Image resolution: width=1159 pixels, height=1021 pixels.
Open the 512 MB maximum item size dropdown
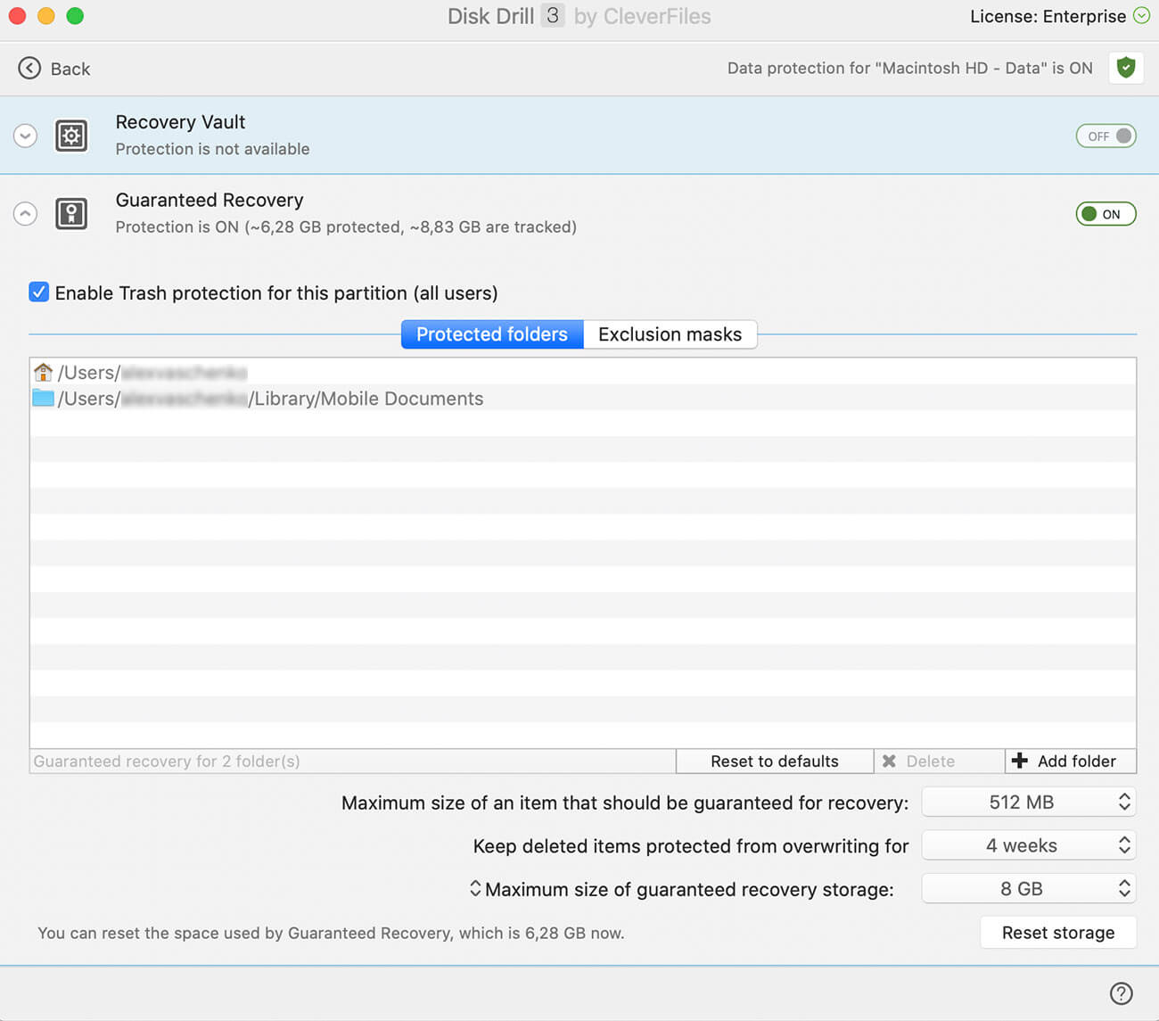tap(1028, 803)
